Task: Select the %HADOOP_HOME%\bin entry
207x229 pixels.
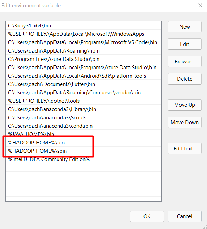Action: pyautogui.click(x=83, y=143)
